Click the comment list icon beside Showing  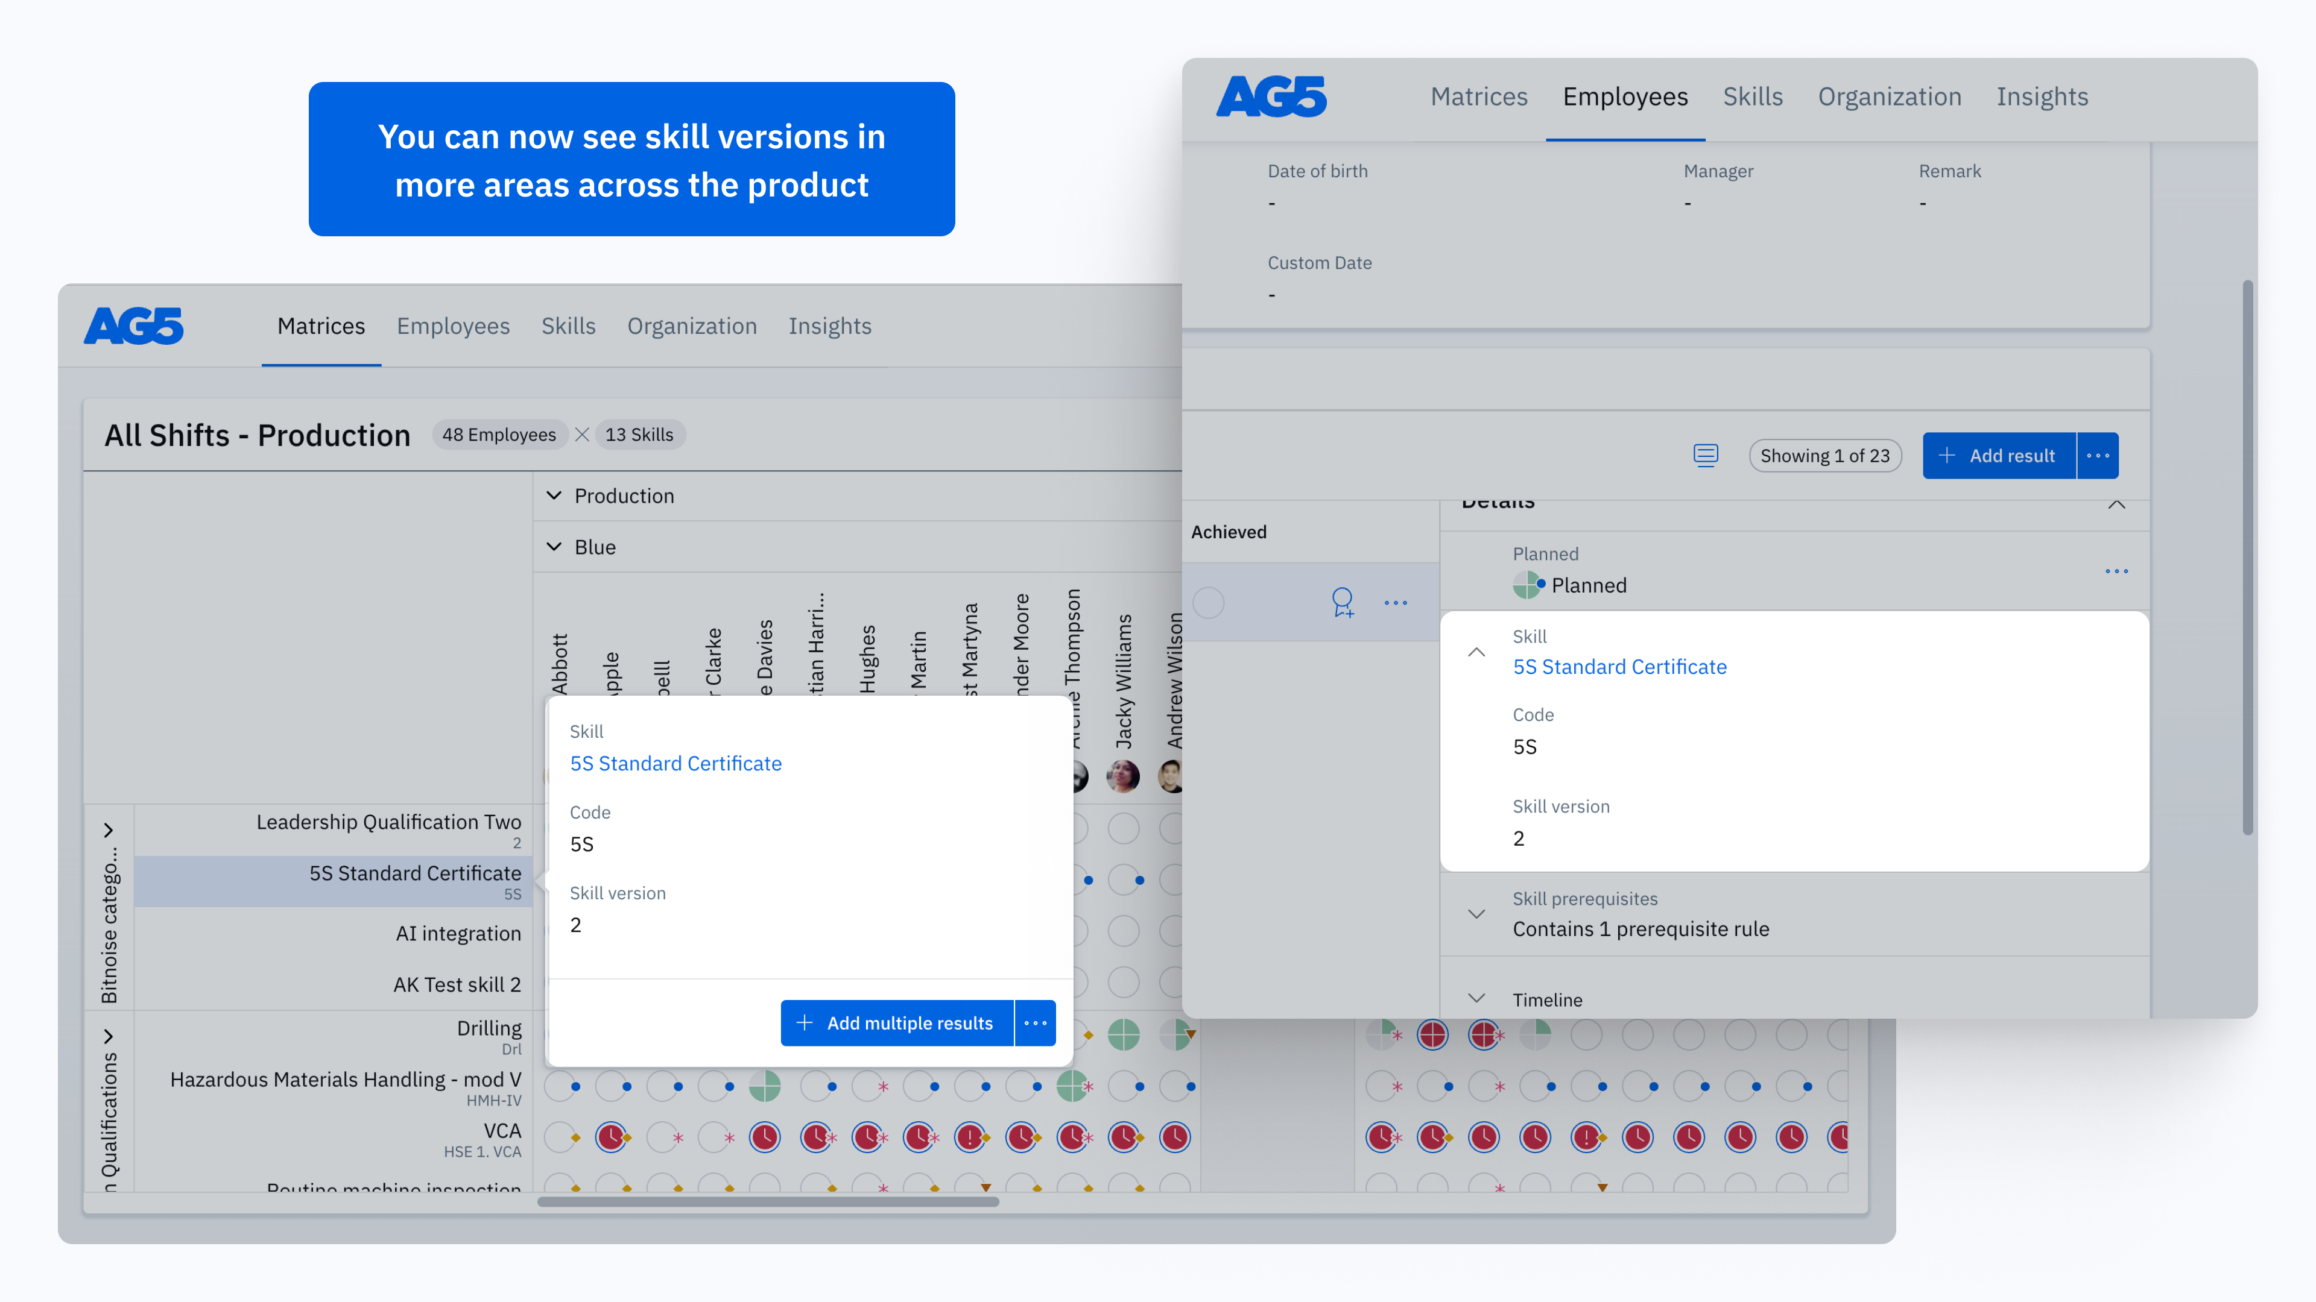1704,456
